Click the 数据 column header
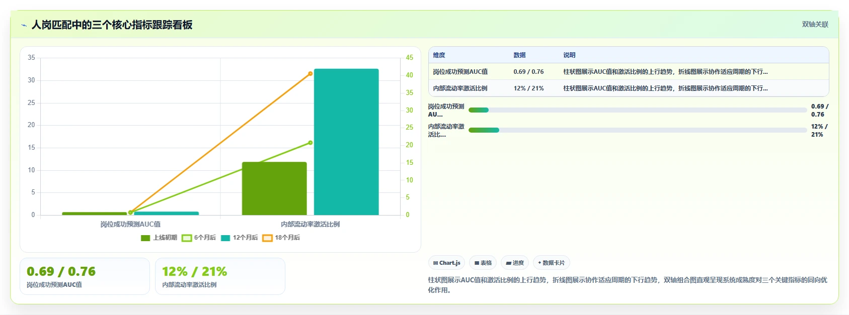This screenshot has height=315, width=849. pos(520,55)
